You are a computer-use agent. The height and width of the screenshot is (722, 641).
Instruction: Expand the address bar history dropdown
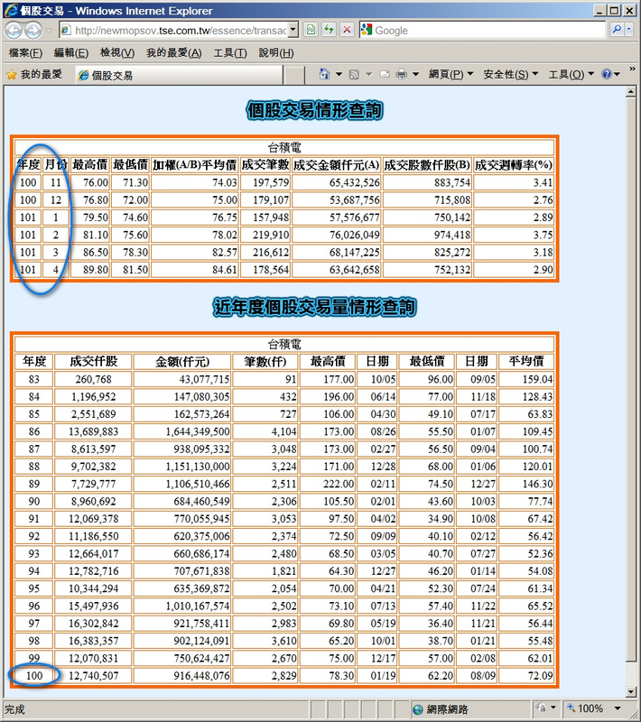point(293,31)
